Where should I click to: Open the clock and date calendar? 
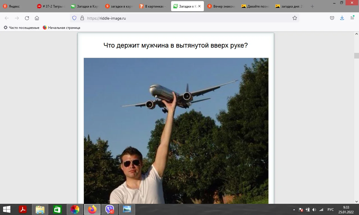pos(346,210)
